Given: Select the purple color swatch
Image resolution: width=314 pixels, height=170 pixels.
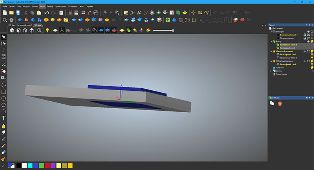Looking at the screenshot, I should click(x=53, y=166).
